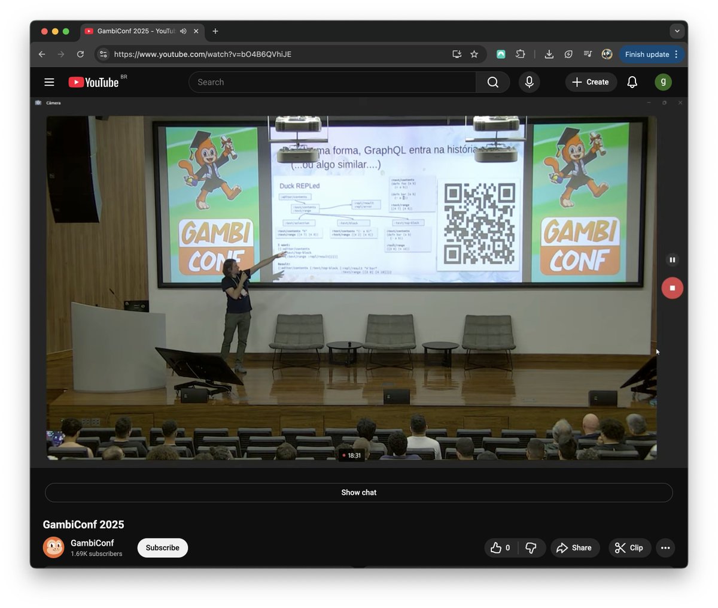Stop the recording with red button

click(672, 288)
